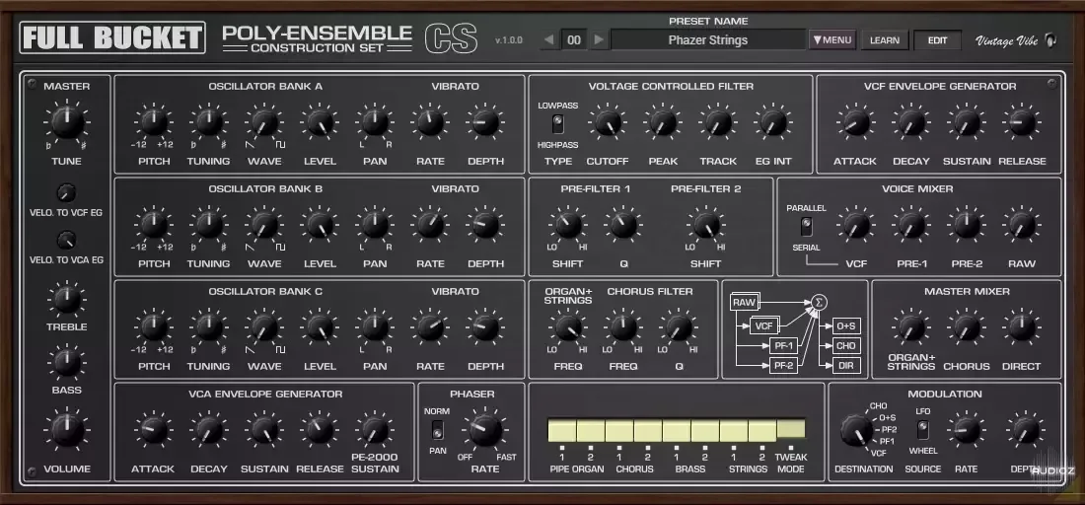Click the EDIT button
The image size is (1085, 505).
point(938,40)
